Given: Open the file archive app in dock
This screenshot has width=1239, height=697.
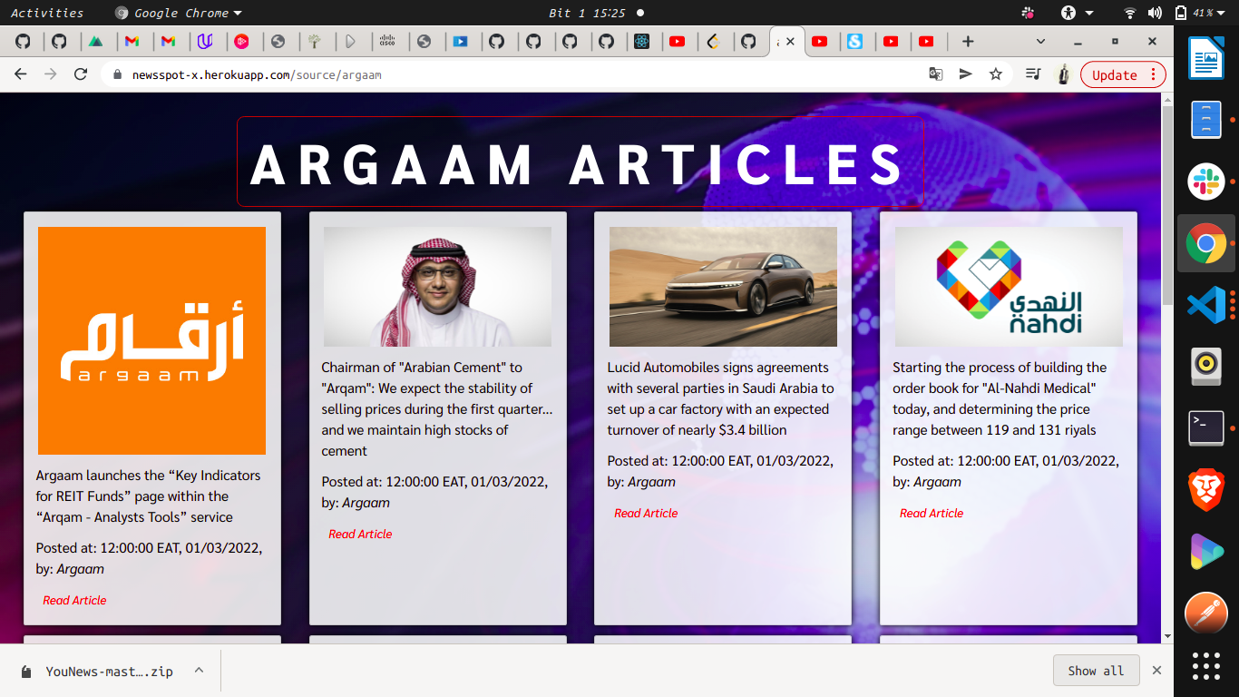Looking at the screenshot, I should (1206, 121).
